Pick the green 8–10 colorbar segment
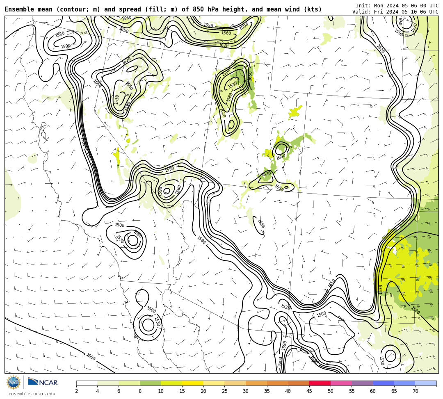The image size is (443, 399). [x=150, y=383]
